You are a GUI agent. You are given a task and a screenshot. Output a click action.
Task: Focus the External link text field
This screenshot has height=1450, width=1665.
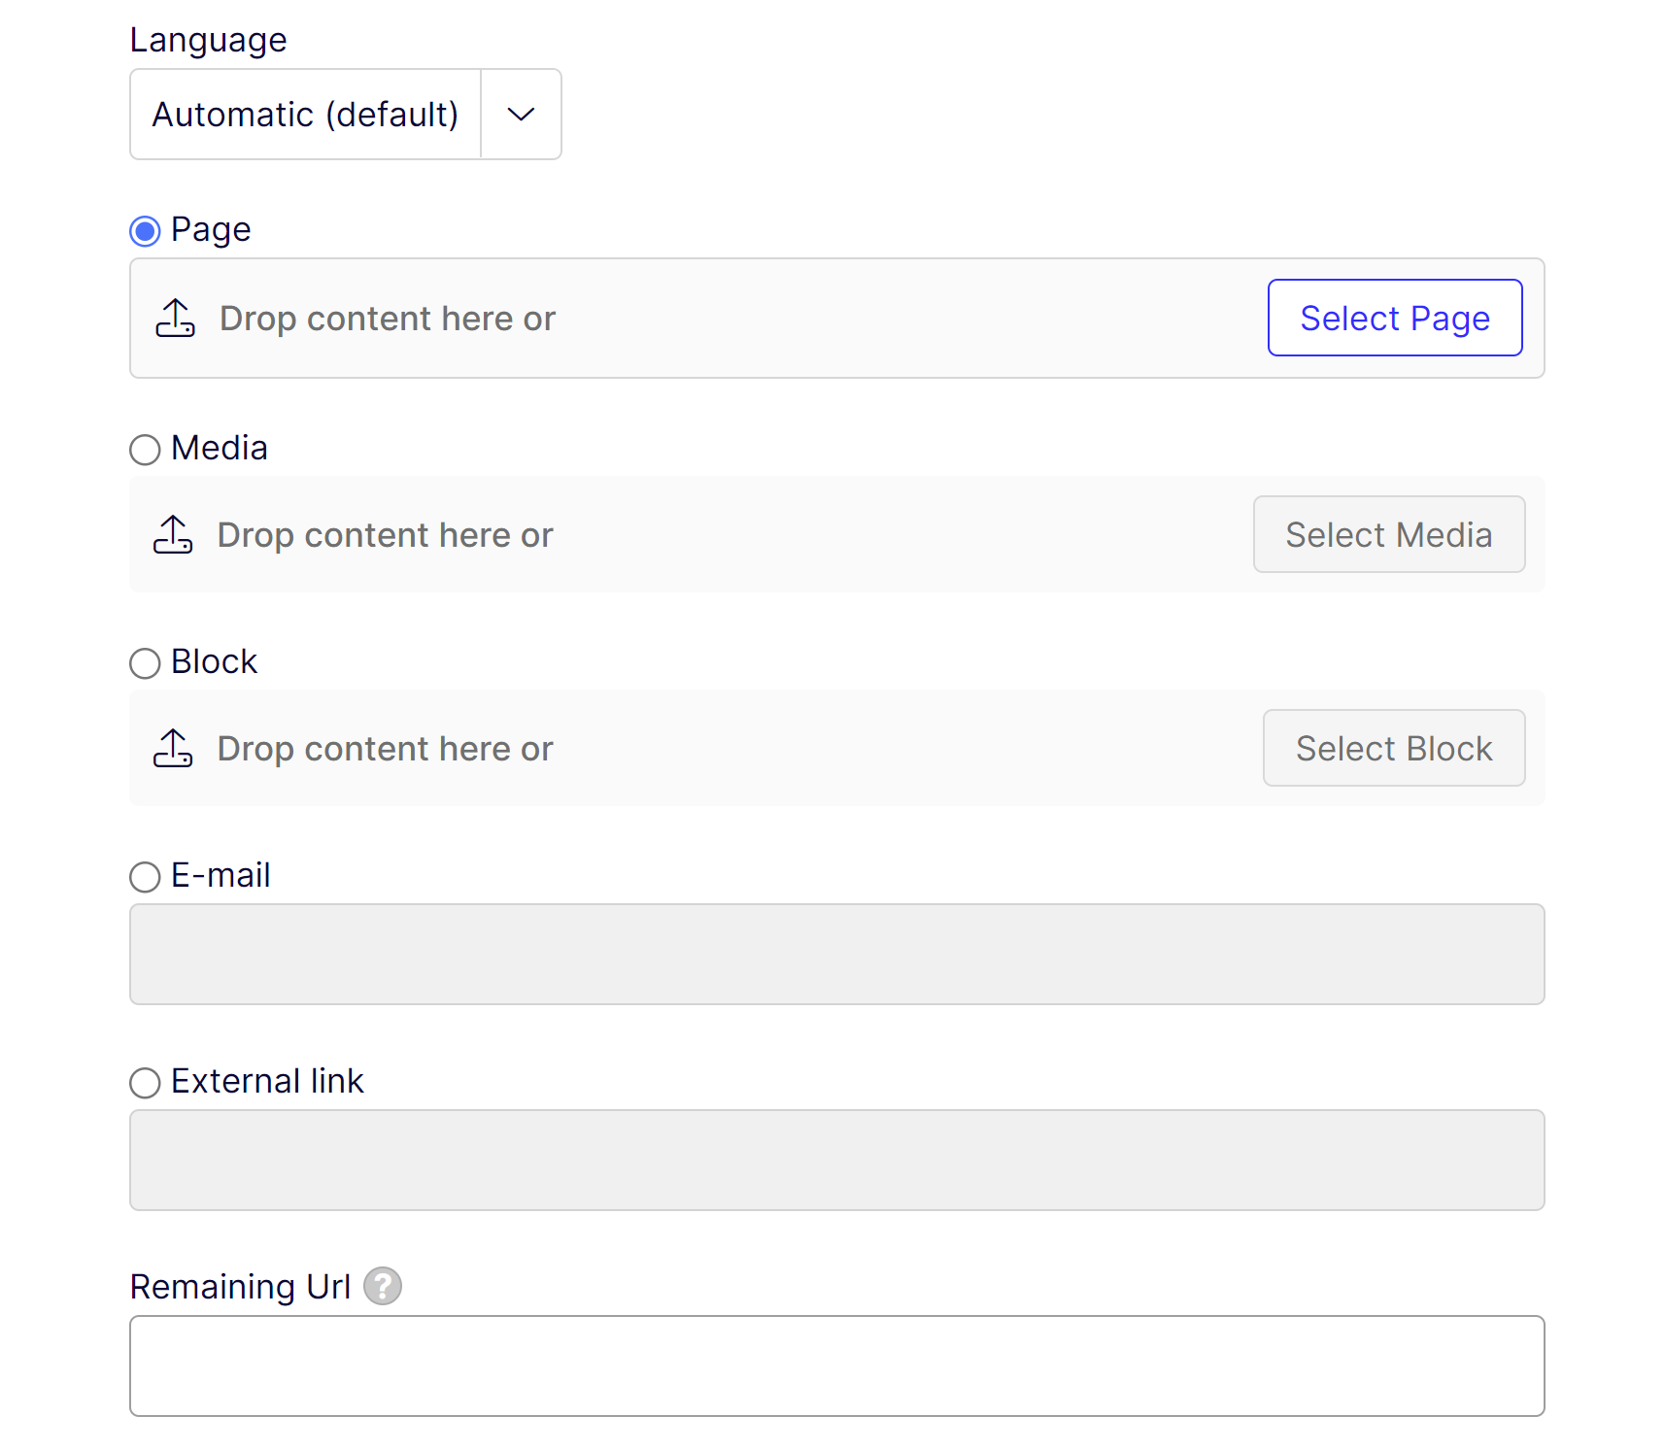pos(836,1160)
